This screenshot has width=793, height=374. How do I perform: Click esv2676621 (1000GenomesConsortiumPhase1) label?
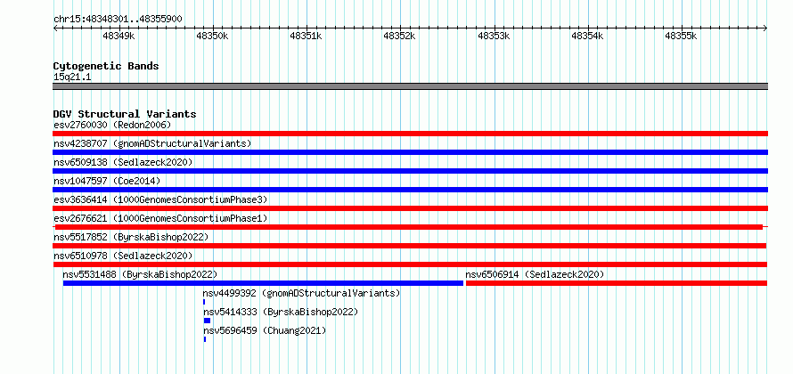tap(160, 218)
